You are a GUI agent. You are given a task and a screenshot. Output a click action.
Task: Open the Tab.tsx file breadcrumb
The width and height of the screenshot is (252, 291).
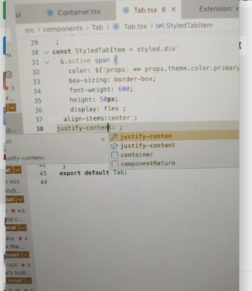pos(135,27)
